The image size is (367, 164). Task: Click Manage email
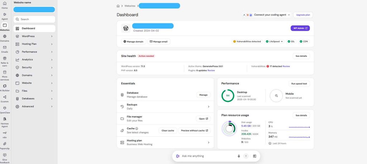point(159,41)
